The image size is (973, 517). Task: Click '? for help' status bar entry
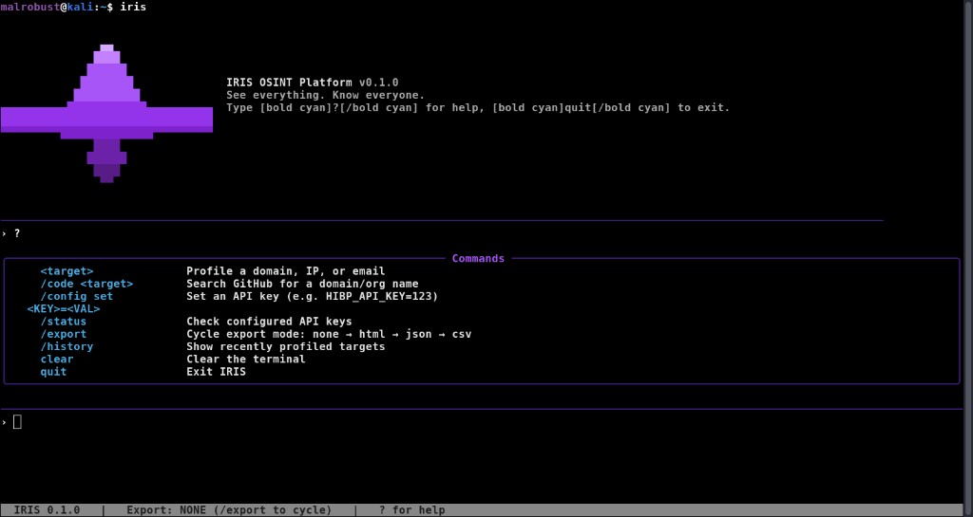(x=412, y=510)
